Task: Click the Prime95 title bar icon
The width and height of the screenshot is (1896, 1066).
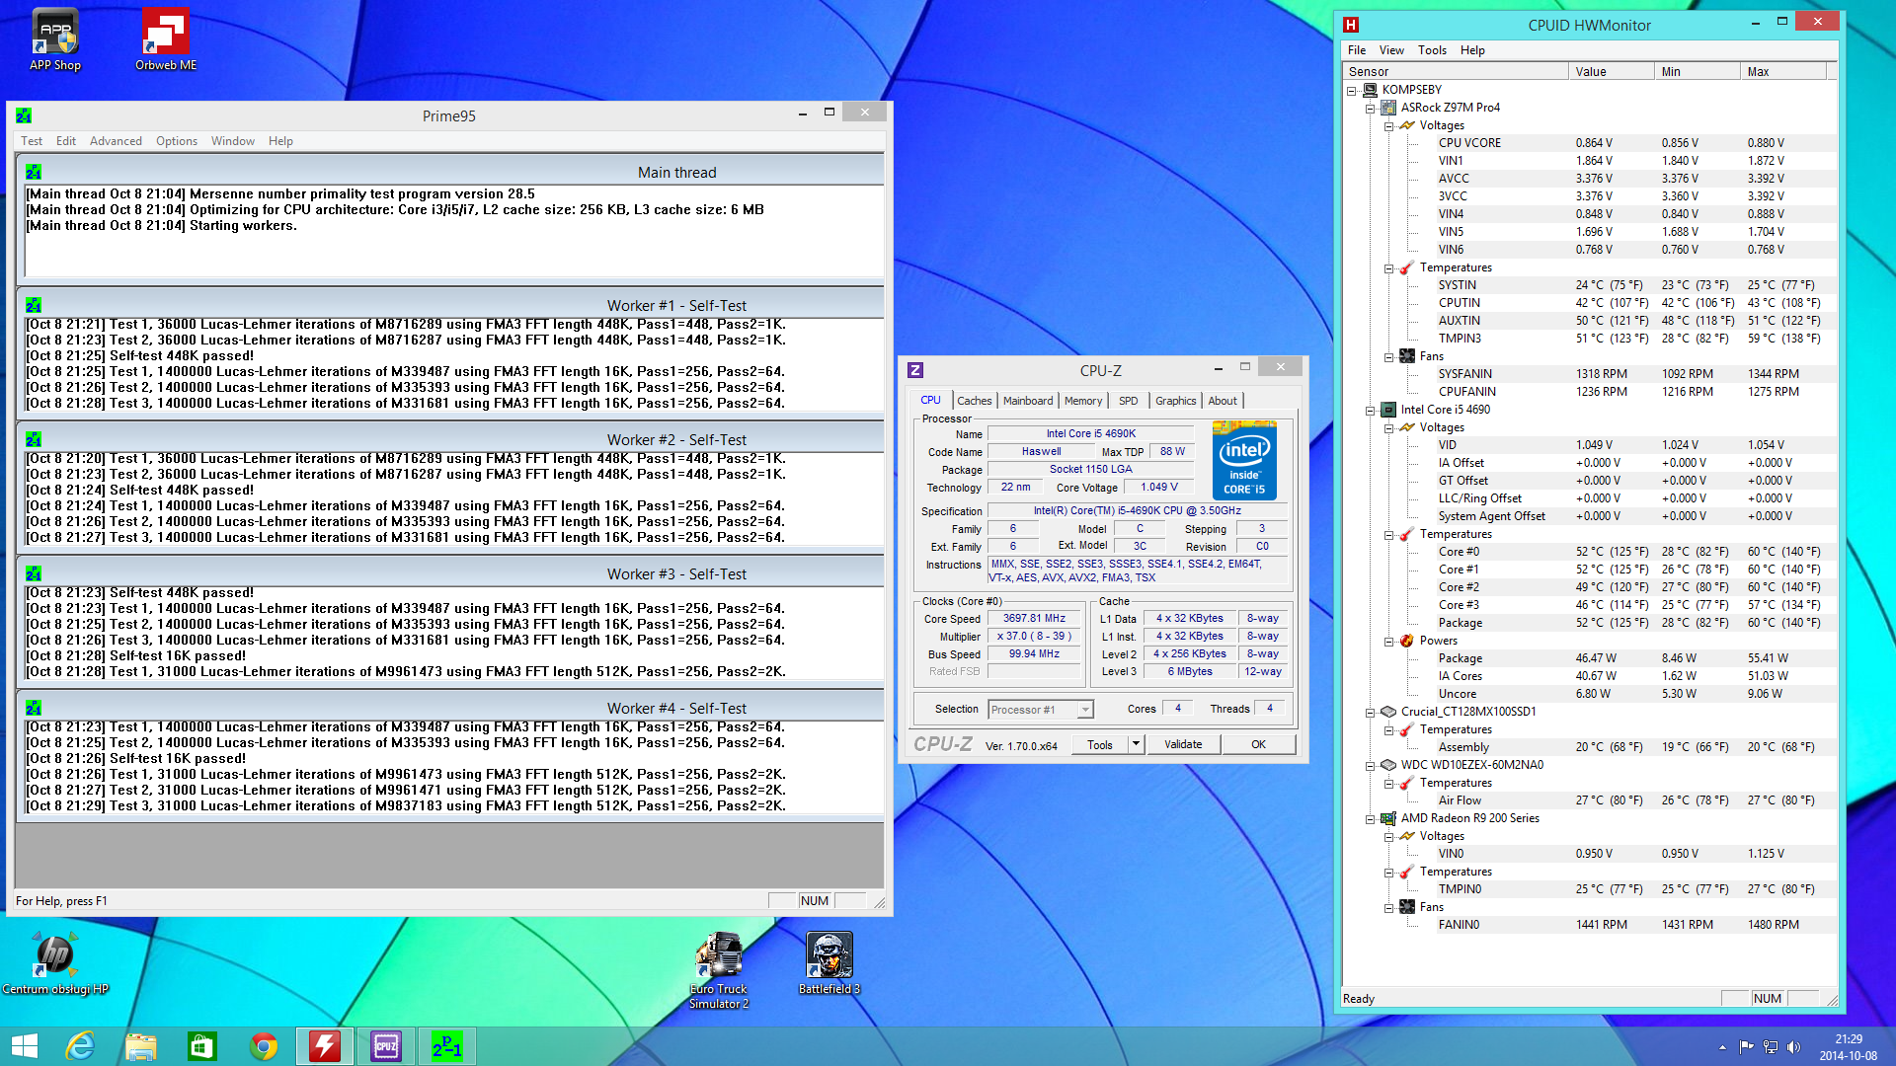Action: (24, 115)
